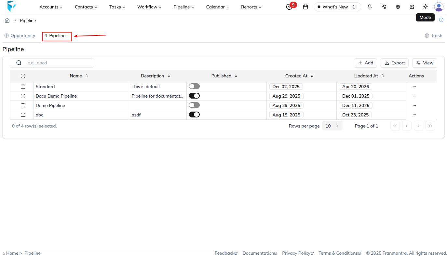Click the Apr 20, 2026 updated date
Viewport: 447px width, 256px height.
tap(356, 87)
